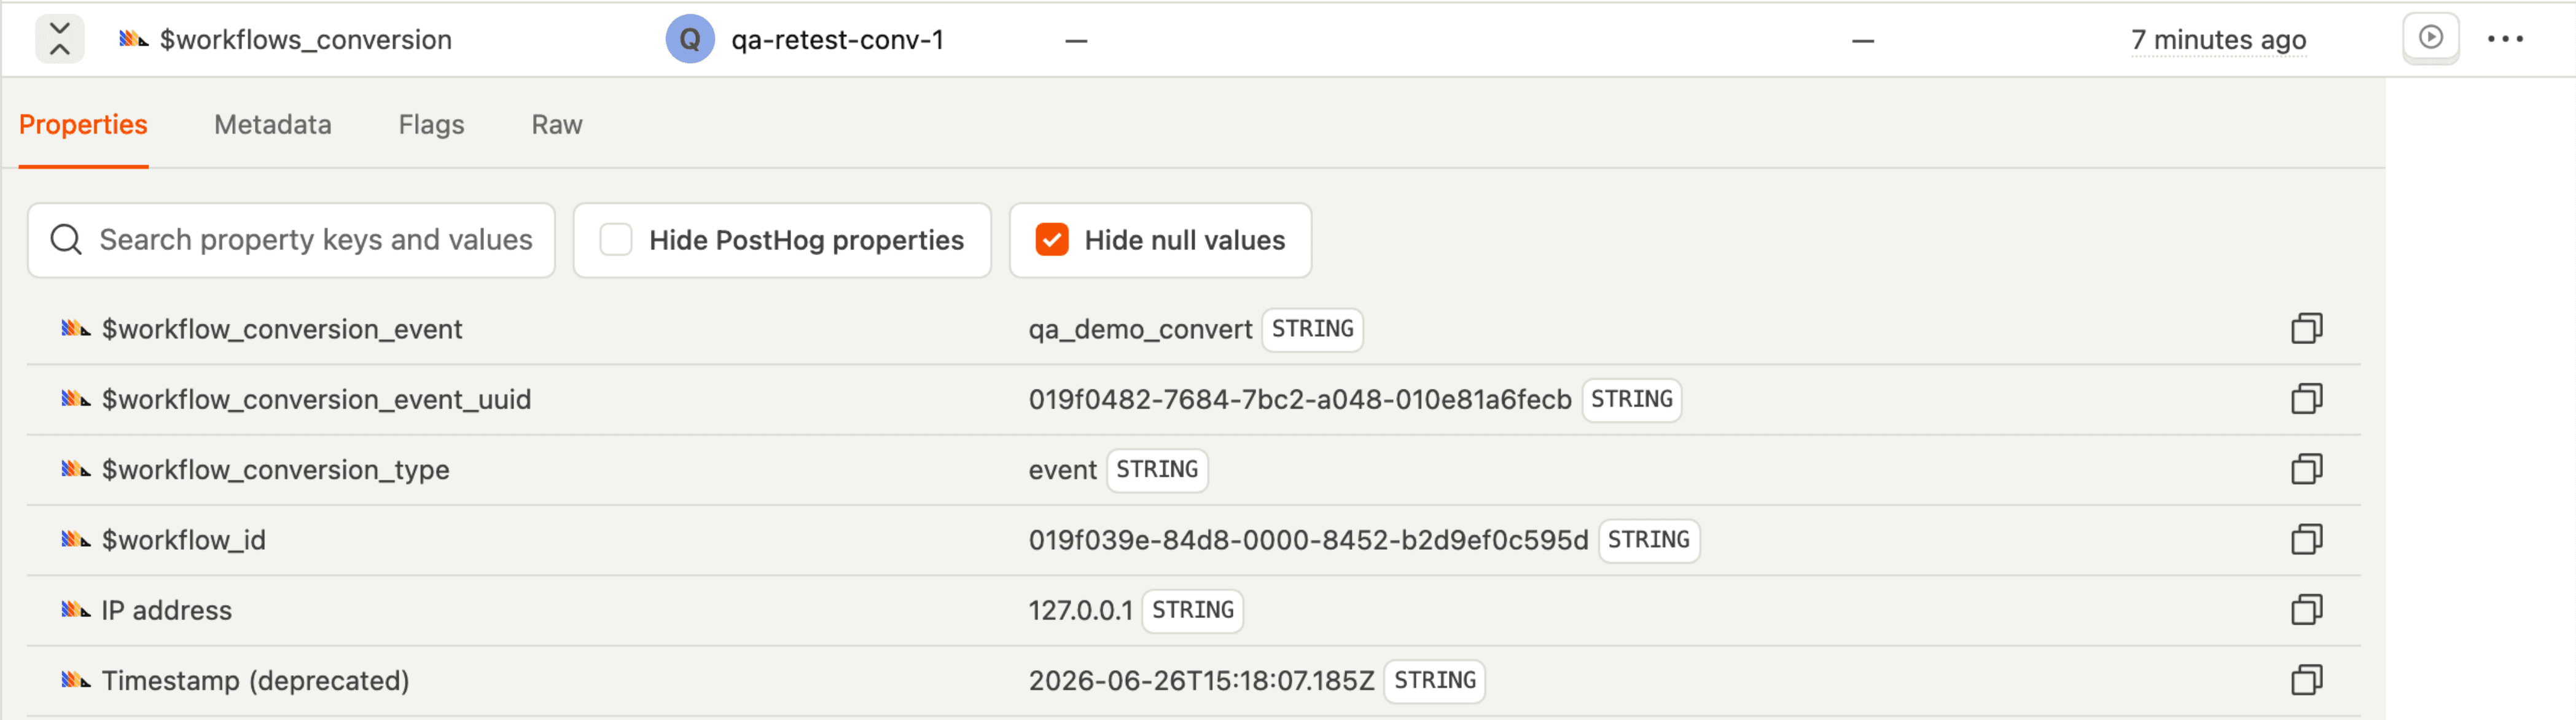Select the $workflow_conversion_event property name
Screen dimensions: 2576x720
point(282,329)
